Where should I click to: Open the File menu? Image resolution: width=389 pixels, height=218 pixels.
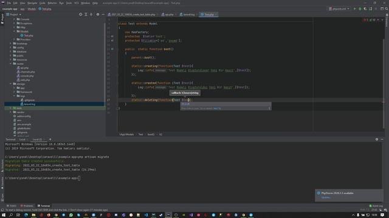[x=9, y=3]
